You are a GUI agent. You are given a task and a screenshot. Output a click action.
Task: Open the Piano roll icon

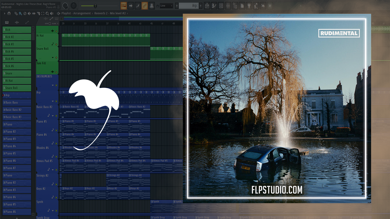(214, 5)
